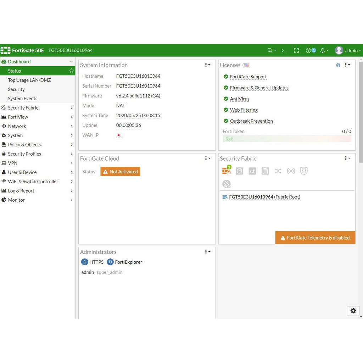Image resolution: width=363 pixels, height=363 pixels.
Task: Select Top Usage LAN/DMZ dashboard
Action: pyautogui.click(x=29, y=80)
